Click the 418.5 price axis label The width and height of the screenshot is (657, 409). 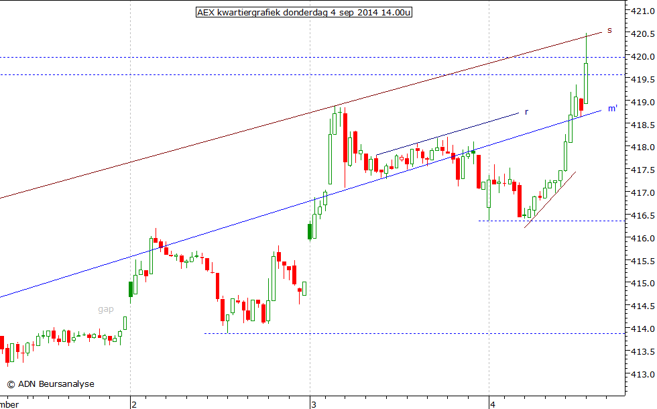(x=643, y=125)
